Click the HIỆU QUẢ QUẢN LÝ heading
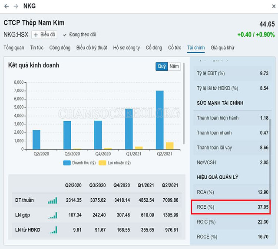Screen dimensions: 278x249 coord(218,177)
